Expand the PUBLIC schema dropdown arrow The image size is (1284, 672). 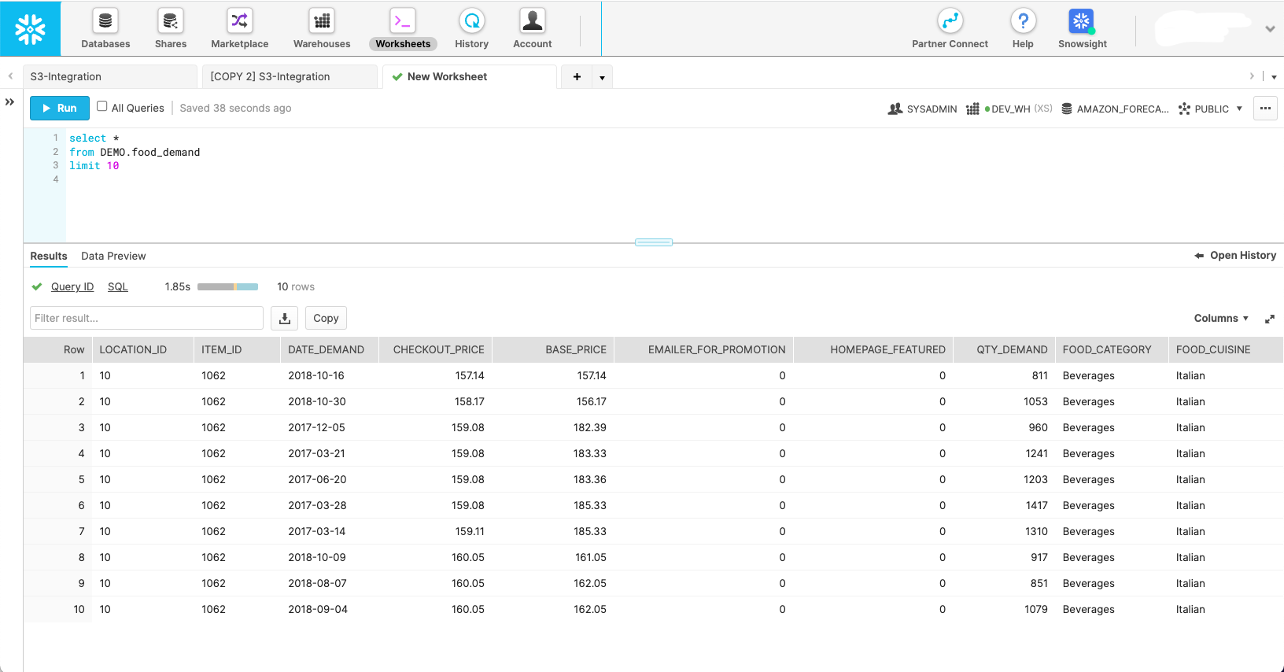[x=1239, y=109]
